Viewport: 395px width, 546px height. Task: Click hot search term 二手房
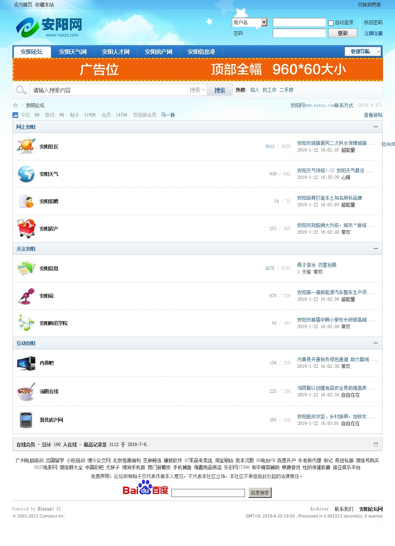pos(286,90)
